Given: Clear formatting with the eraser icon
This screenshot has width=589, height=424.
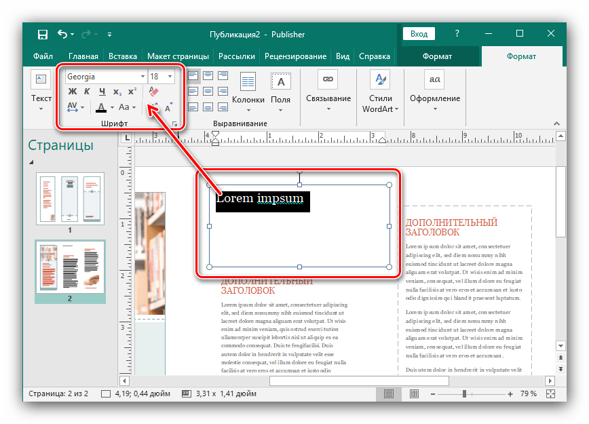Looking at the screenshot, I should (x=153, y=91).
